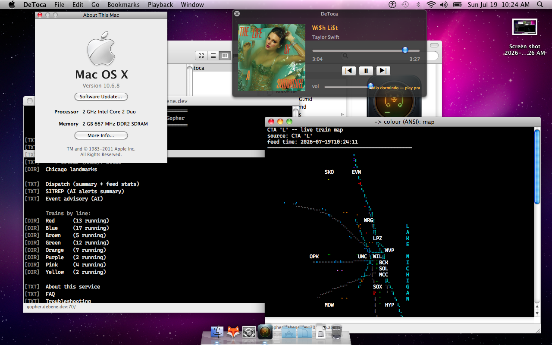Viewport: 552px width, 345px height.
Task: Switch Finder to column view
Action: pyautogui.click(x=225, y=55)
